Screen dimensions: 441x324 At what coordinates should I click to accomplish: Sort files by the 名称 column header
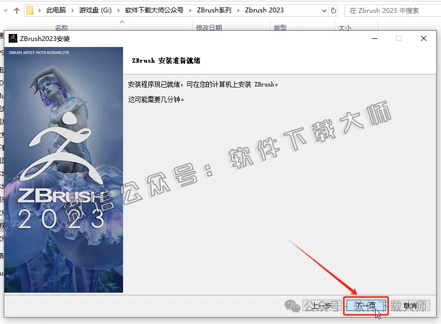62,28
